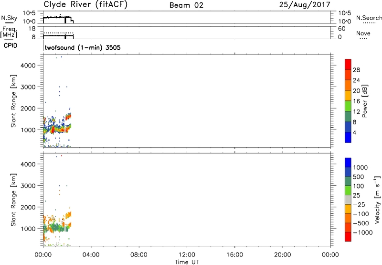Click the '18' tick on frequency axis
This screenshot has width=382, height=265.
coord(32,29)
